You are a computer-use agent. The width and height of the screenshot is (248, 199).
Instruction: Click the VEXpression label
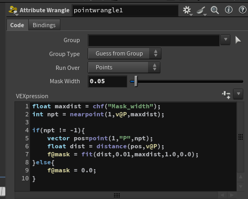32,96
